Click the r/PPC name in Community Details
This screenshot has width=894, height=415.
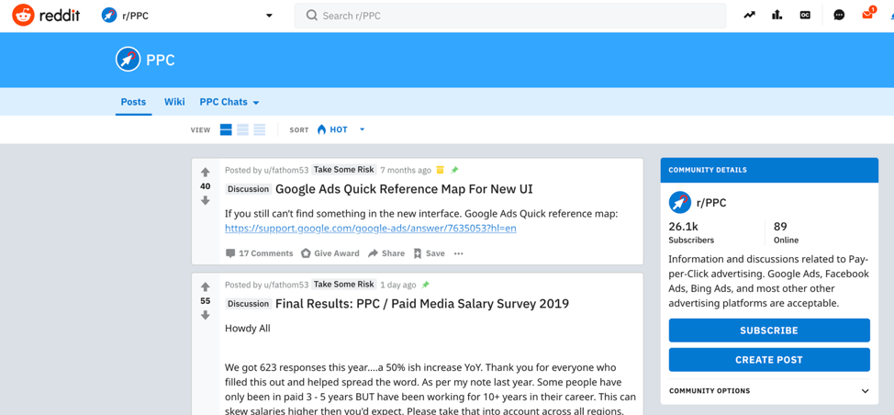point(711,202)
